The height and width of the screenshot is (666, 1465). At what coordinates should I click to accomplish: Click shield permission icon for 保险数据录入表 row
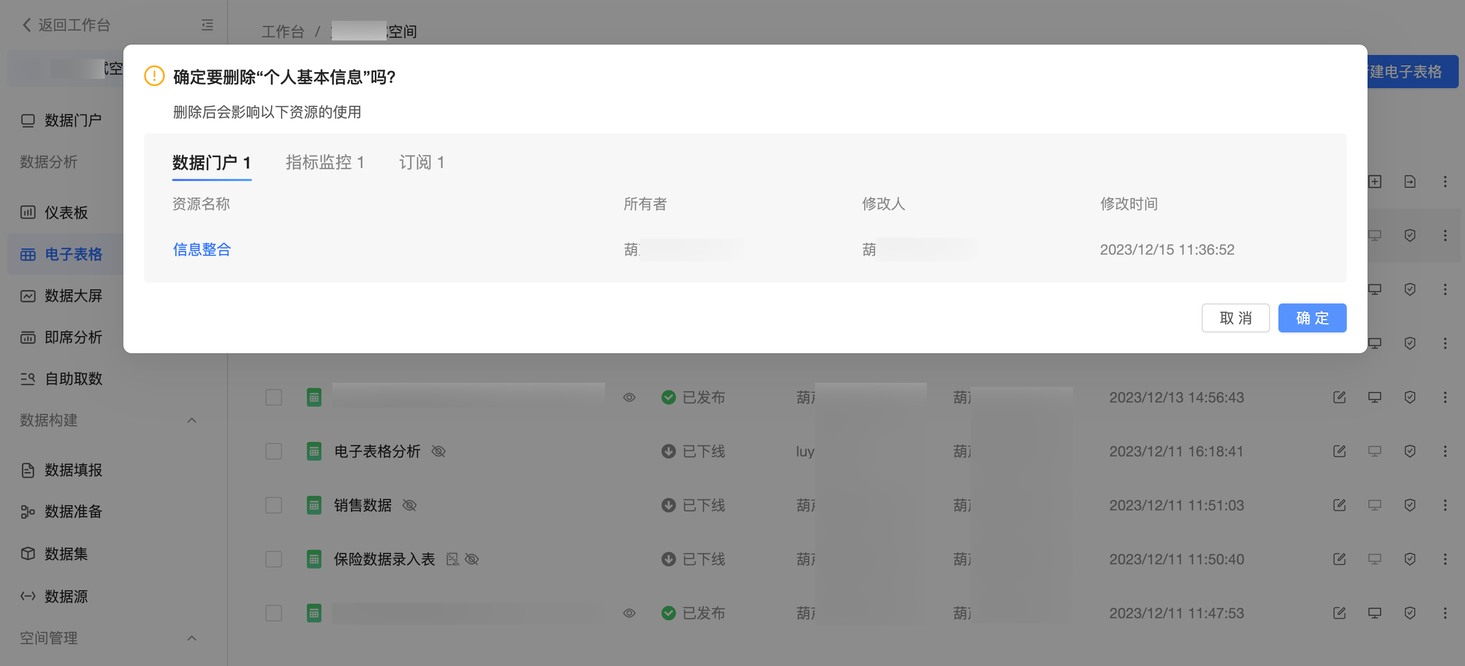(x=1409, y=559)
